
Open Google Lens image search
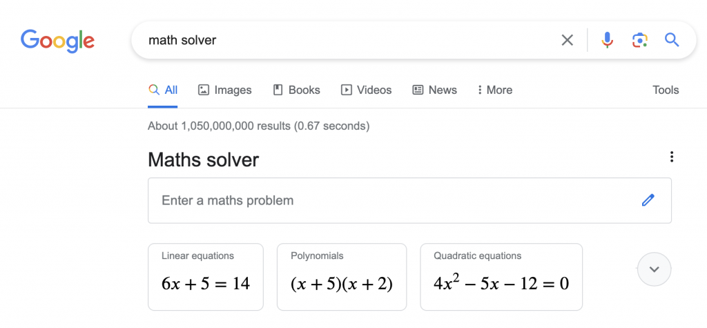pyautogui.click(x=640, y=40)
